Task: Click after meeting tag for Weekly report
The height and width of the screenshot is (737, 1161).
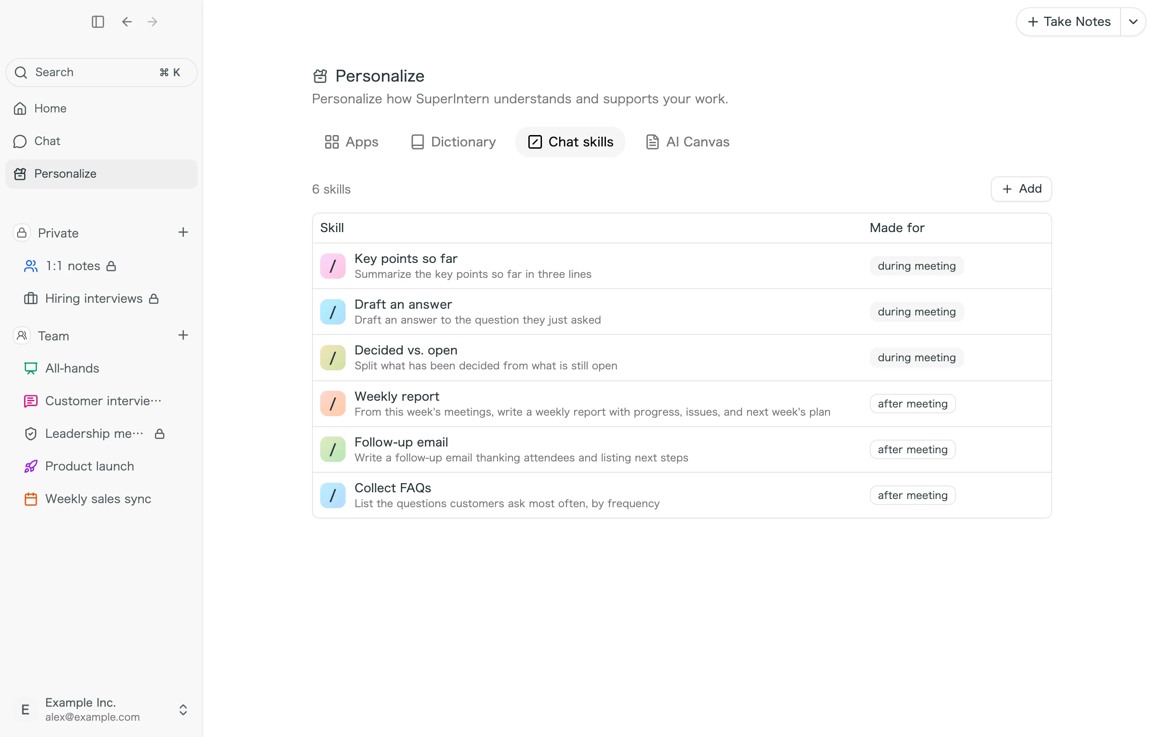Action: point(912,404)
